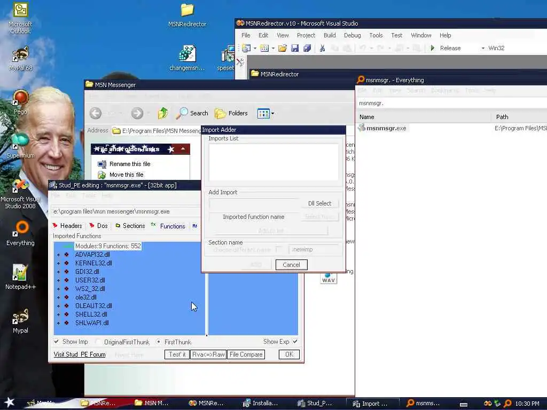Click Visual Studio Open File icon
Viewport: 547px width, 410px height.
point(282,48)
